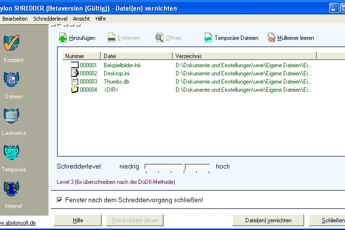Image resolution: width=345 pixels, height=230 pixels.
Task: Minimize the abylon SHREDDER window
Action: 334,8
